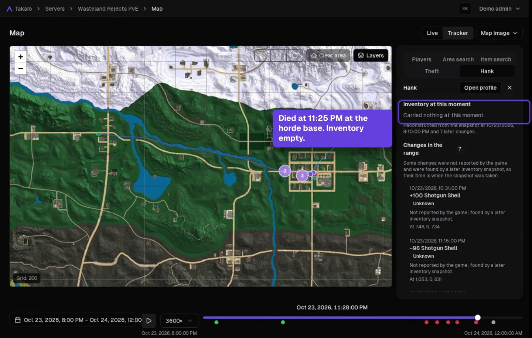The width and height of the screenshot is (532, 338).
Task: Select the Players tab
Action: click(422, 59)
